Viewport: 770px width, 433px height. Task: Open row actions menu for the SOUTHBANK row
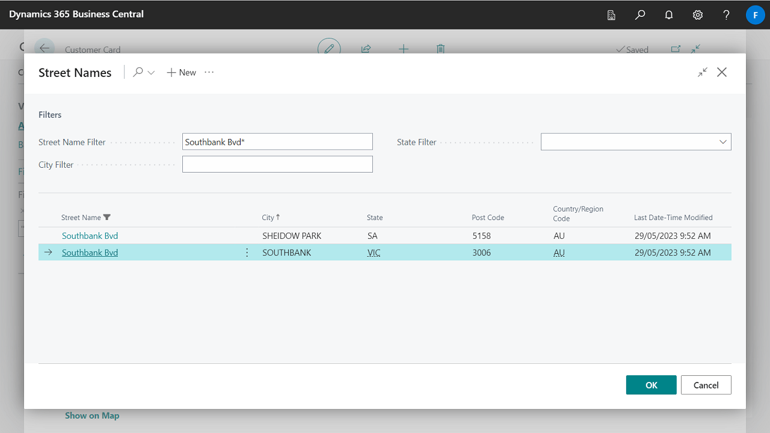tap(247, 253)
